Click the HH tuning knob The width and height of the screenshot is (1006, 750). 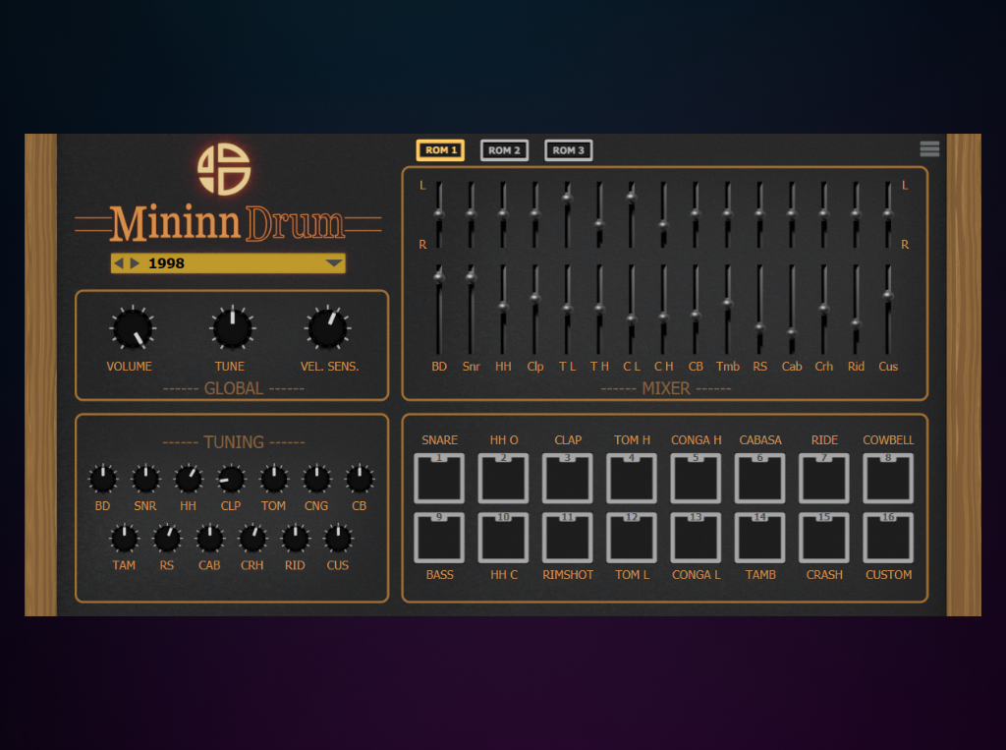[188, 480]
